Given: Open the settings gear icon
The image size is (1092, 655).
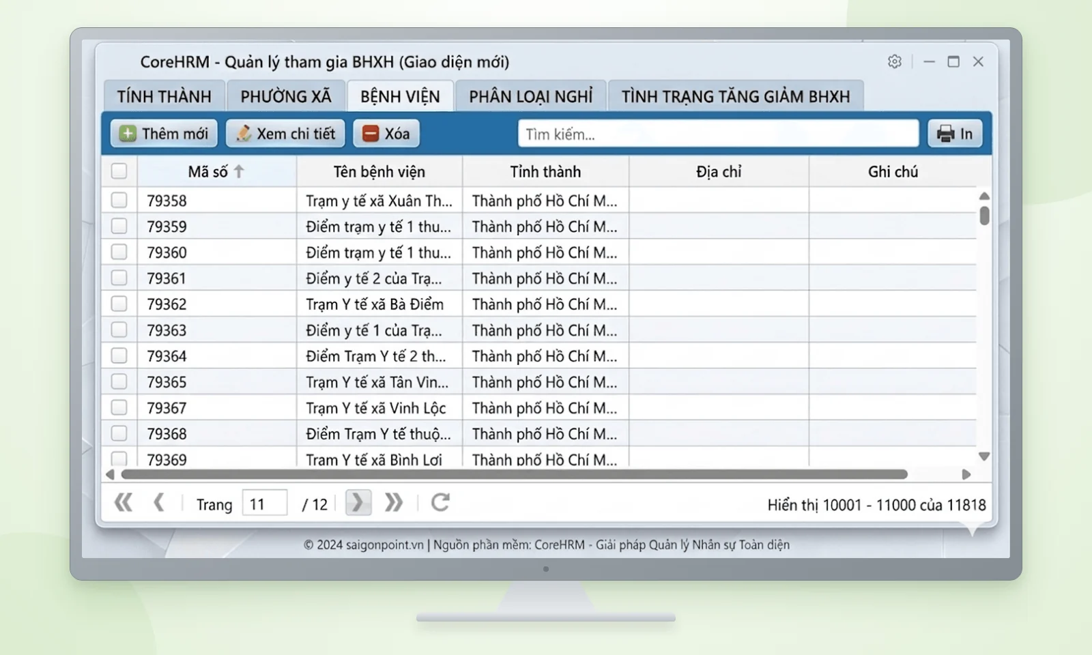Looking at the screenshot, I should pyautogui.click(x=895, y=61).
